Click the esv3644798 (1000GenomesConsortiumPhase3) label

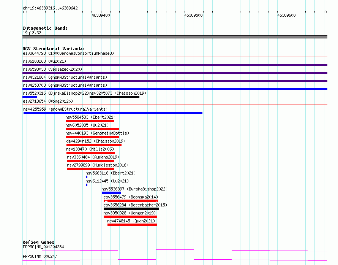tap(68, 53)
